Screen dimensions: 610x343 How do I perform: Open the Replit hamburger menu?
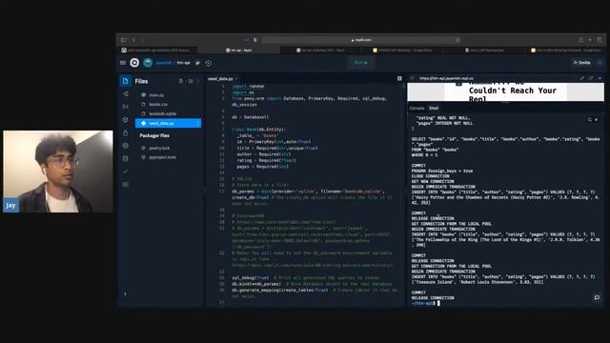point(123,63)
